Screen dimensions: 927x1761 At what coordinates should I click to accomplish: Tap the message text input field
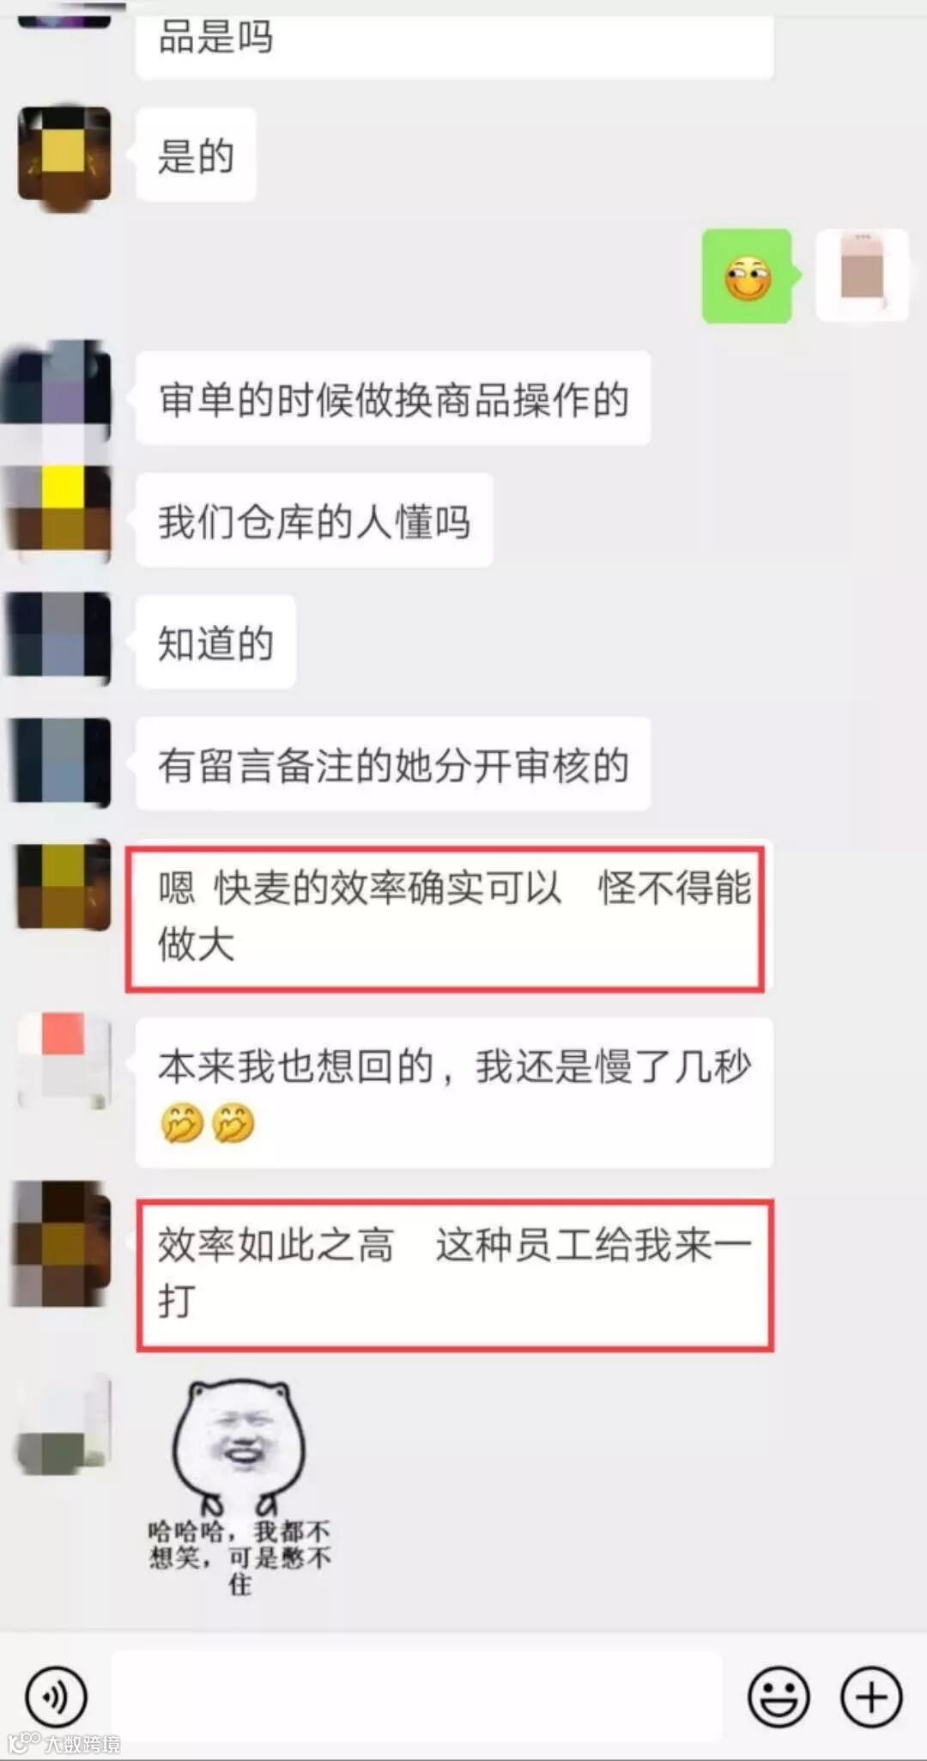click(416, 1697)
